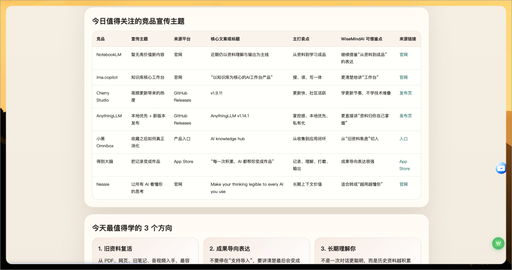The width and height of the screenshot is (512, 270).
Task: Open the green App Store source link for 得到大脑
Action: 404,165
